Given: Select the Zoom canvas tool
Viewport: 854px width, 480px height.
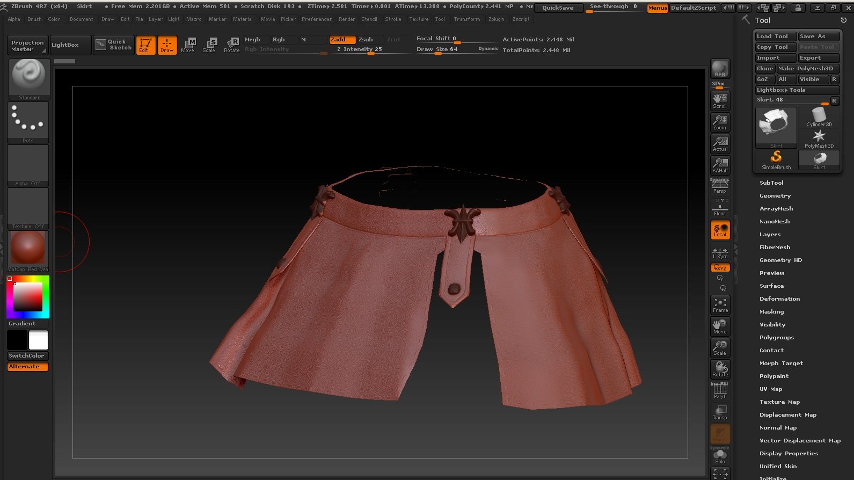Looking at the screenshot, I should 720,122.
